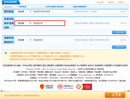Click the 经营性网站备案信息 badge

[x=47, y=87]
